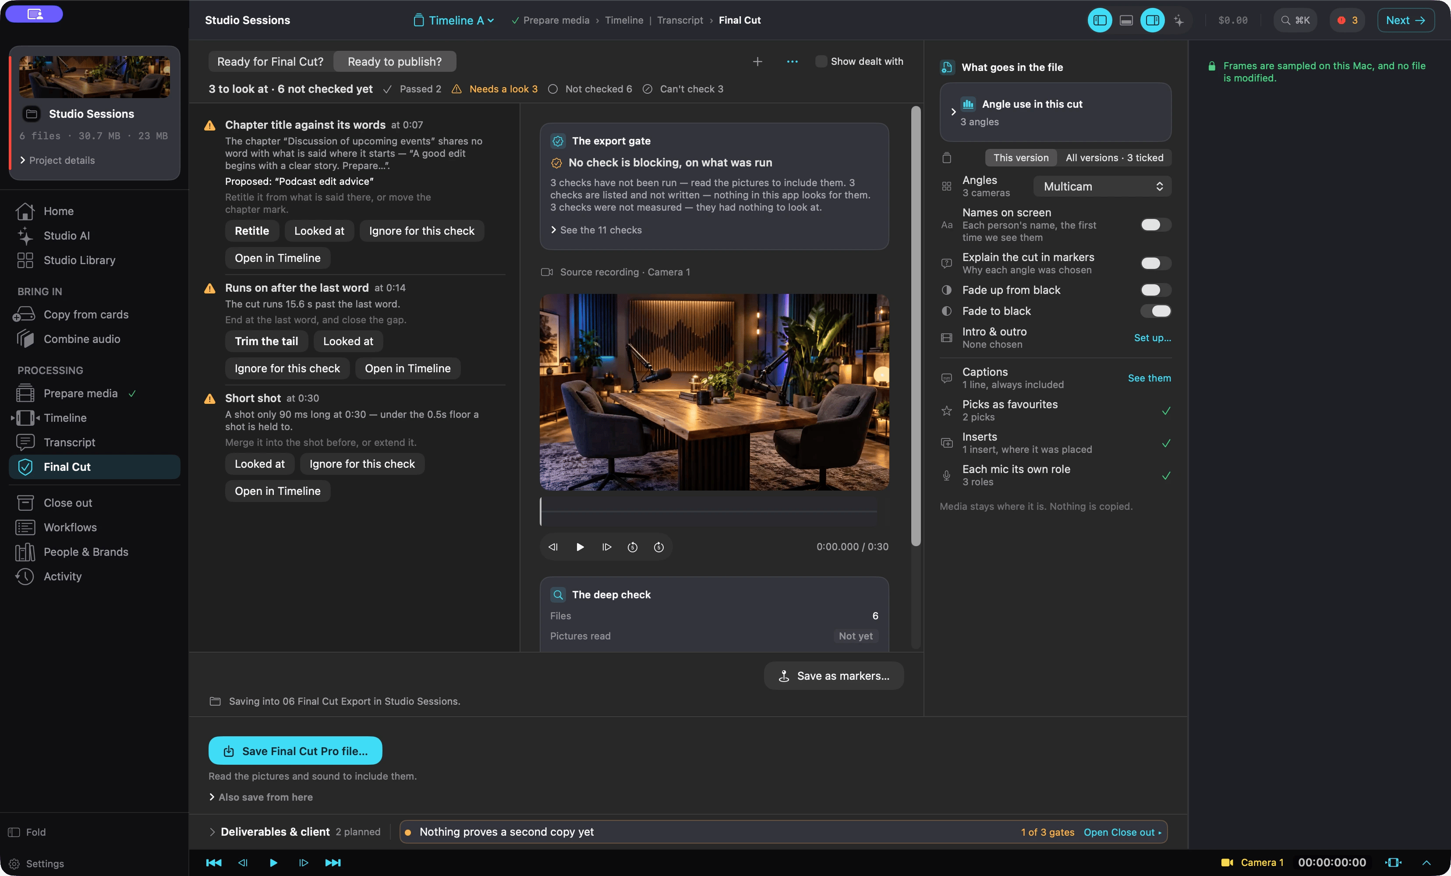Open People & Brands section
The height and width of the screenshot is (876, 1451).
point(85,551)
